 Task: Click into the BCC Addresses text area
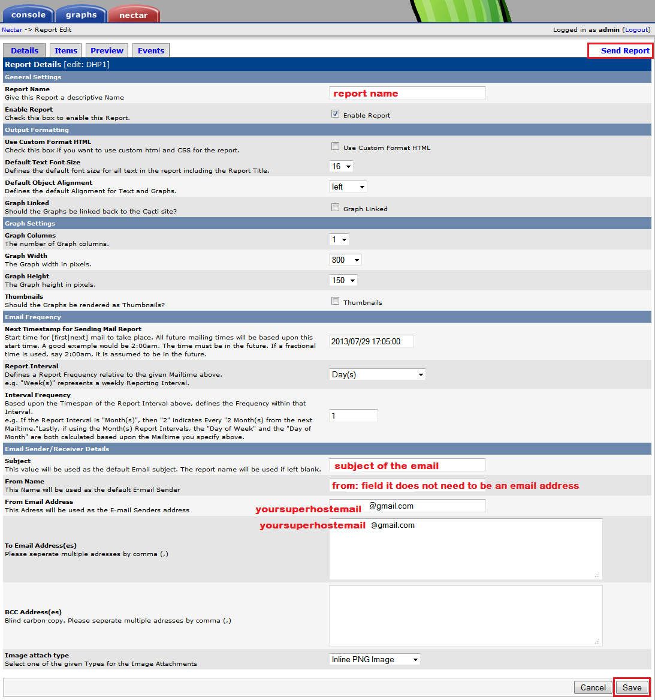[465, 615]
